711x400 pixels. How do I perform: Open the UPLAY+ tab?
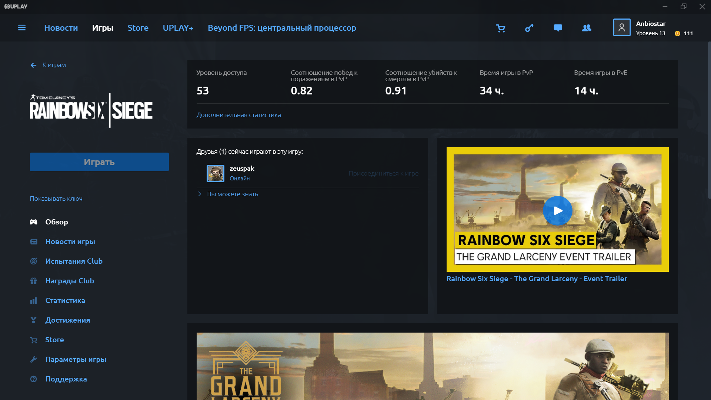178,28
